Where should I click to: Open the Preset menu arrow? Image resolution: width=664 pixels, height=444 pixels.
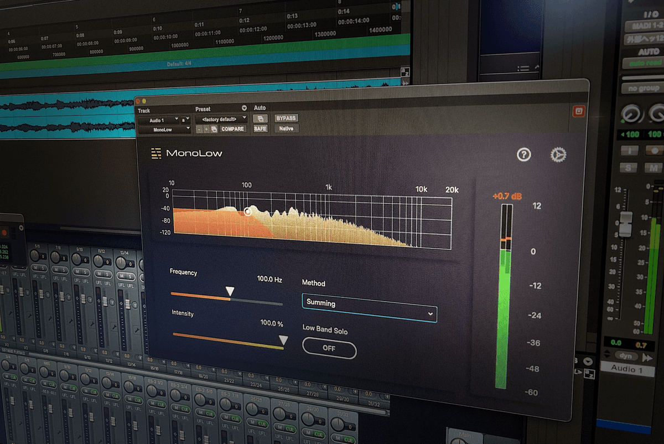(244, 109)
